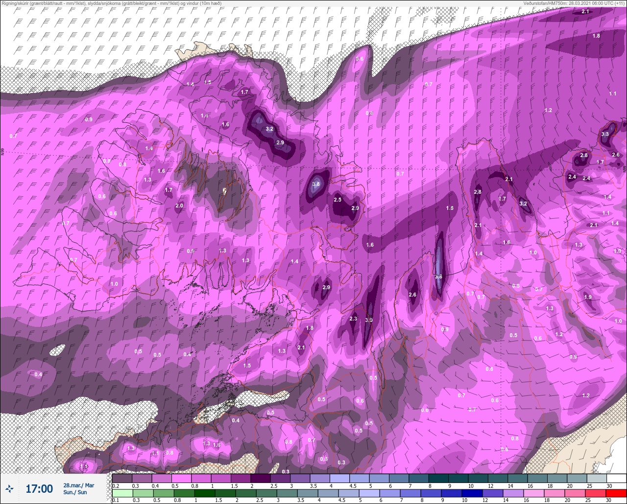Click the 2.0 precipitation value on the map

(x=179, y=206)
